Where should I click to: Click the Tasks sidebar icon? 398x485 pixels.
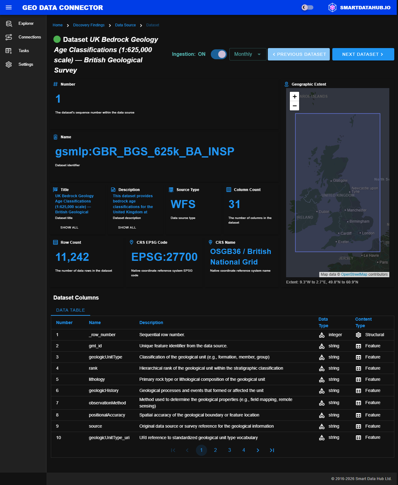click(9, 51)
